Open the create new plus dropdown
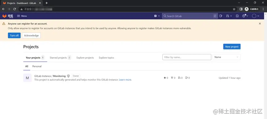 [157, 16]
